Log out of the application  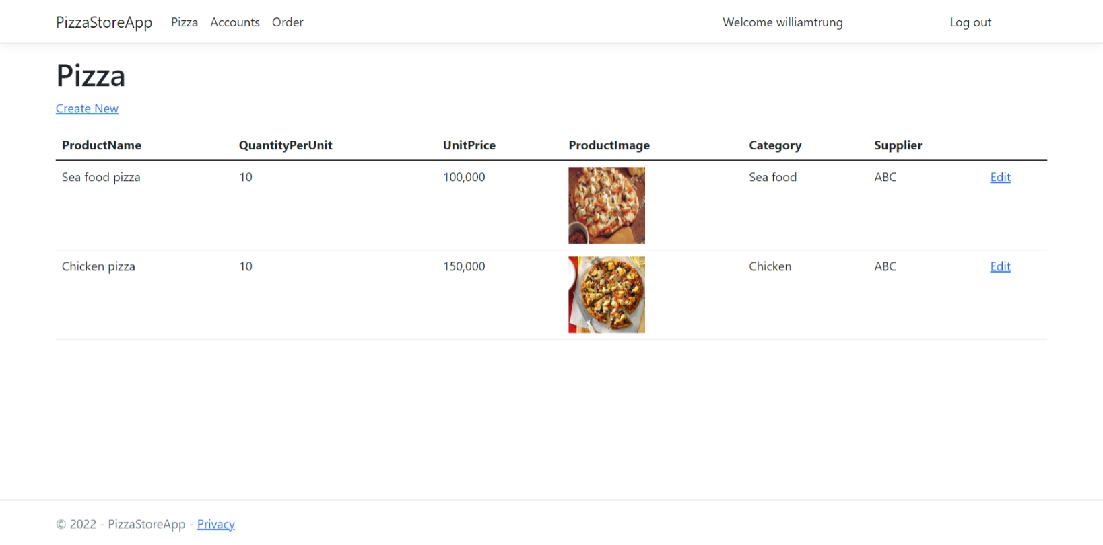(x=970, y=22)
